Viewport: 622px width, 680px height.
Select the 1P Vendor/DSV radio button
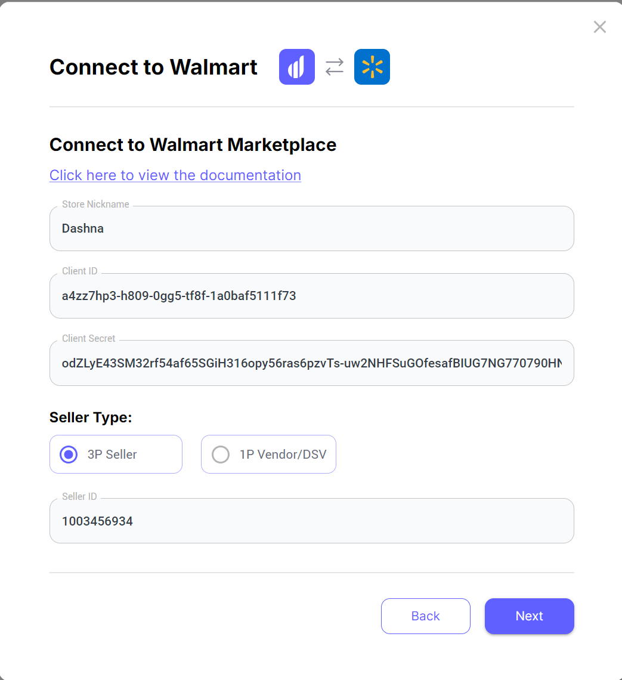(x=221, y=455)
